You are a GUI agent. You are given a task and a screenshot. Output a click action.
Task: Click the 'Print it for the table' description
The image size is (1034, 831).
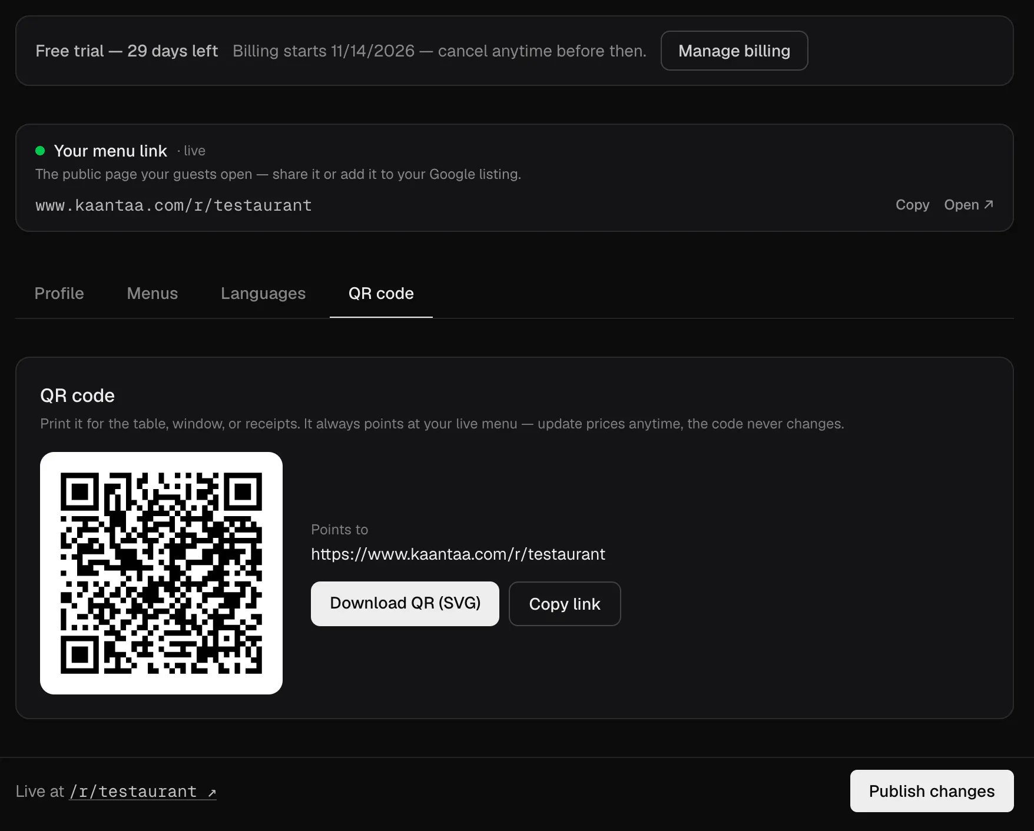442,424
